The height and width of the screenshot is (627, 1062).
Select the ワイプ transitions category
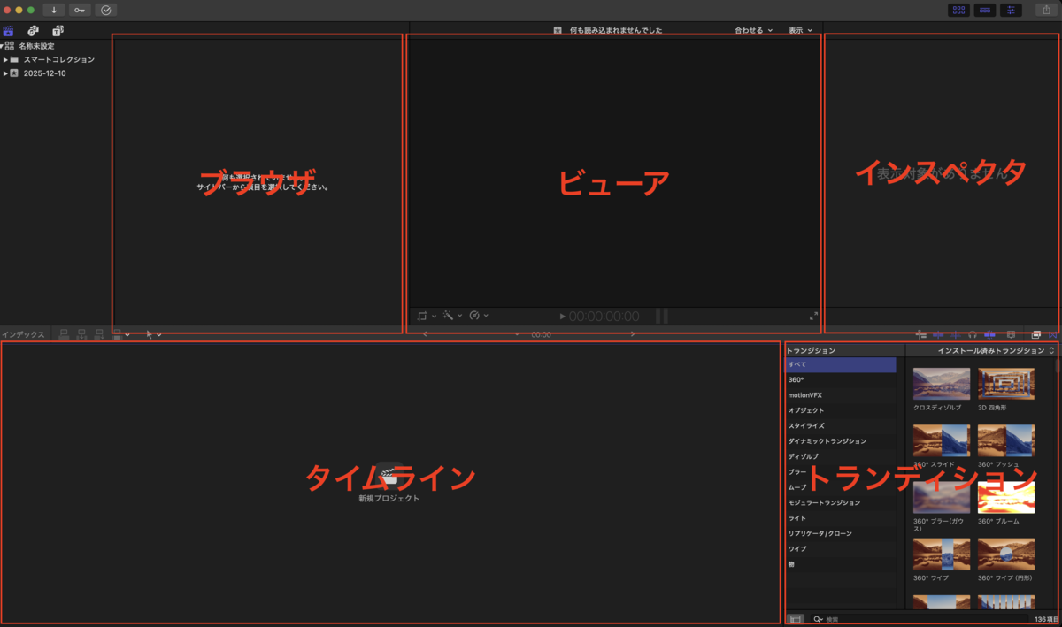(x=841, y=549)
